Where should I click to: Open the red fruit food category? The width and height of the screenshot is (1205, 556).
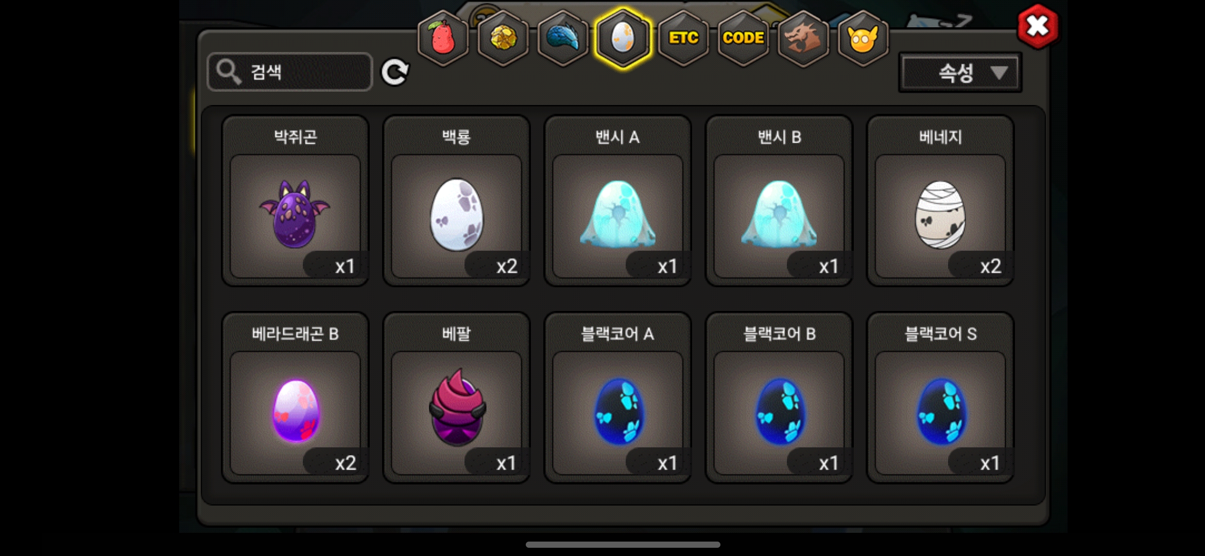(x=443, y=38)
